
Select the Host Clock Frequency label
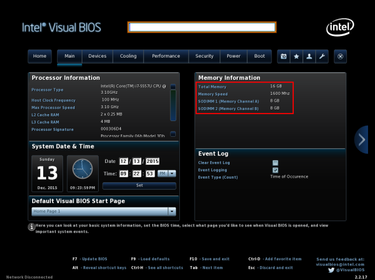pyautogui.click(x=53, y=101)
